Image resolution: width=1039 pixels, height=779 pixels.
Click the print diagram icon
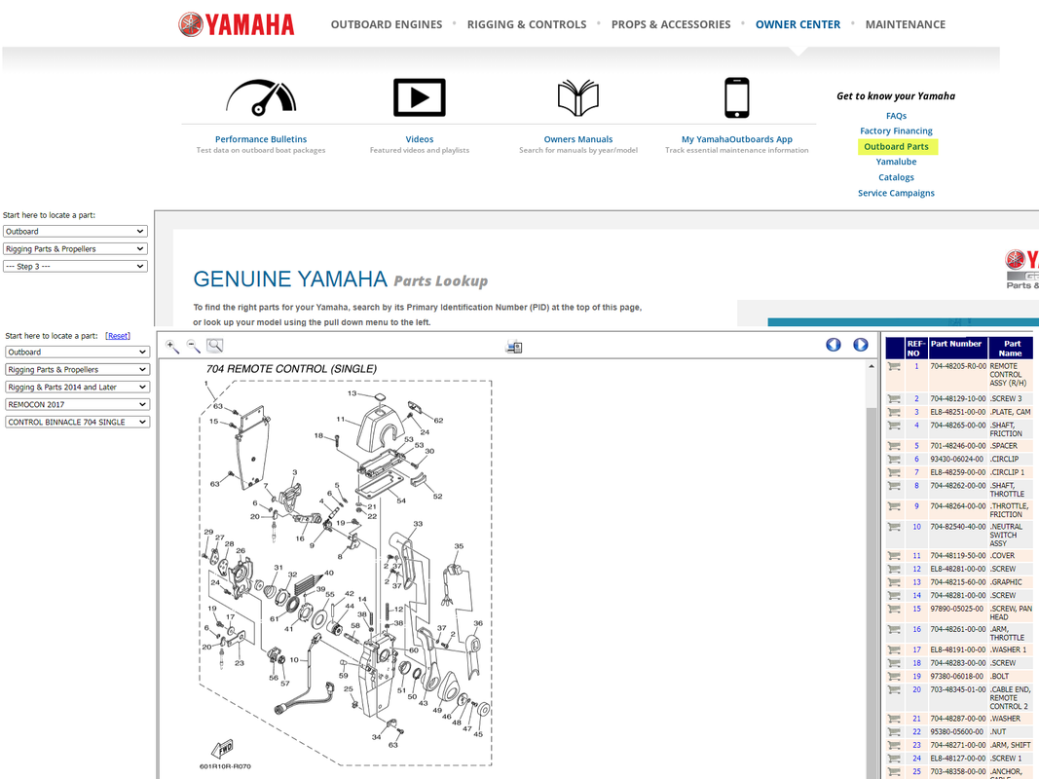pos(514,347)
